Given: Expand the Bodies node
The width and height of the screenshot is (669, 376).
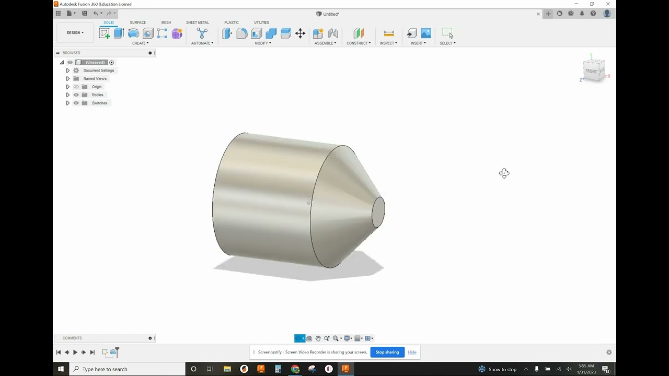Looking at the screenshot, I should tap(67, 95).
